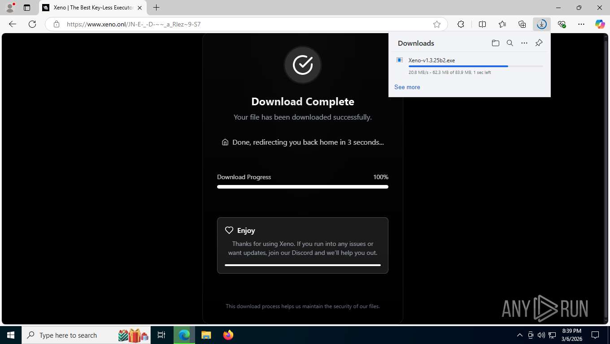610x344 pixels.
Task: Open the Favorites list icon
Action: [x=502, y=24]
